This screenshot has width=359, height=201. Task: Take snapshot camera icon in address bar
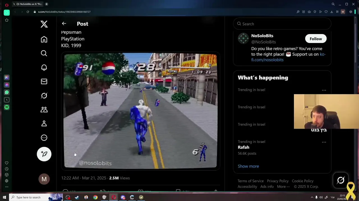point(309,12)
